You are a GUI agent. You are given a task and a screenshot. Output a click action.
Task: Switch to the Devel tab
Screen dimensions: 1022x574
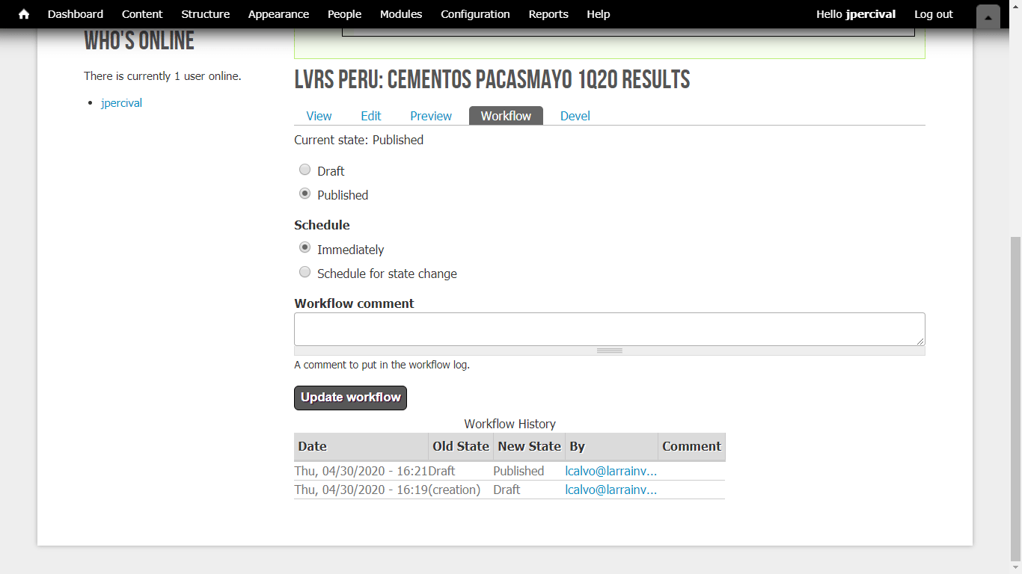pyautogui.click(x=575, y=116)
